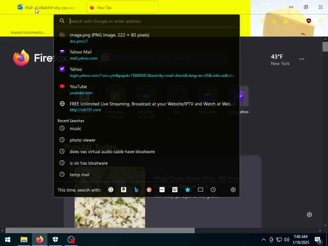Screen dimensions: 328x246
Task: Open the weather widget three-dot menu
Action: point(302,59)
